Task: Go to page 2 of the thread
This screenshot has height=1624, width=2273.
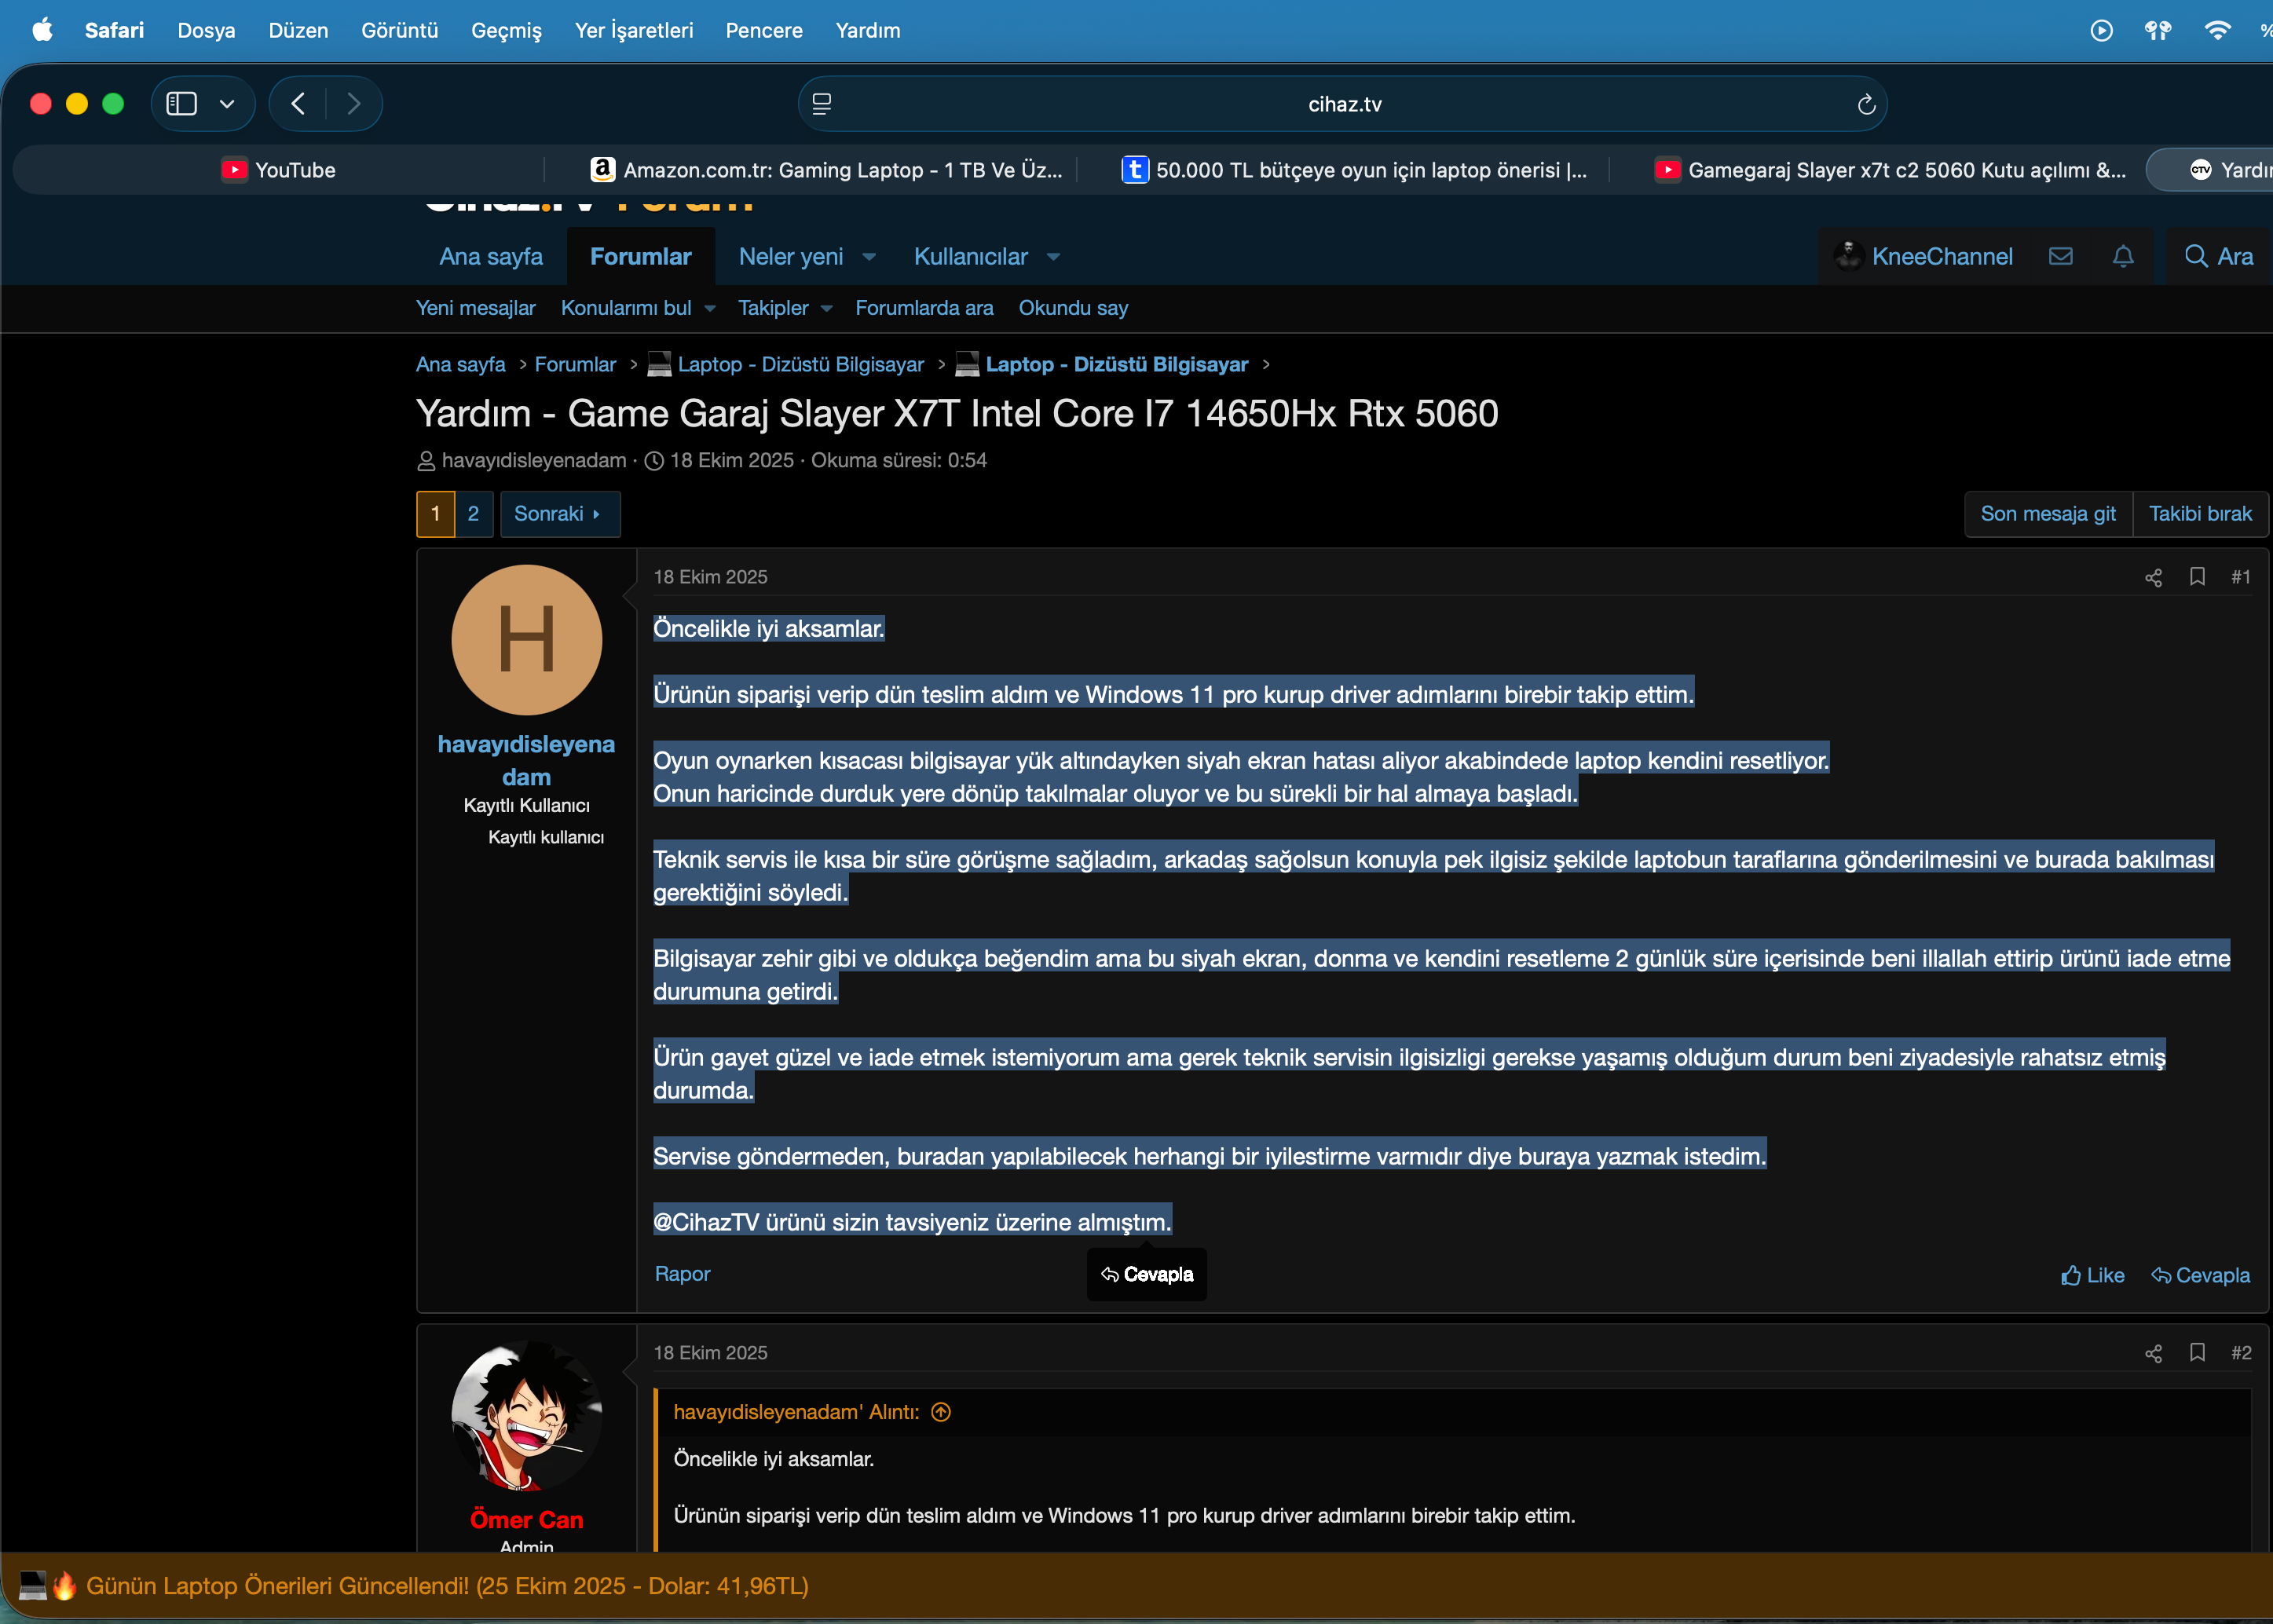Action: (x=473, y=514)
